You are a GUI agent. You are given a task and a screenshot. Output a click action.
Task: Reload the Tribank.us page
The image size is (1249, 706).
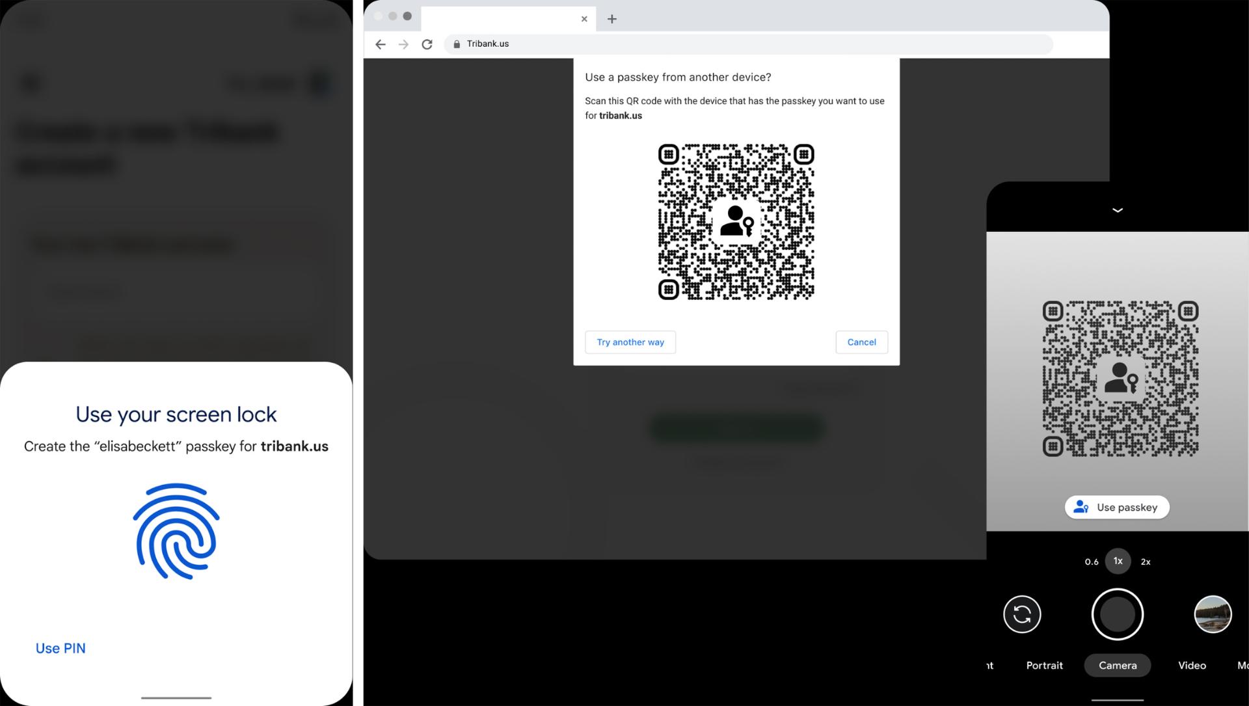427,44
